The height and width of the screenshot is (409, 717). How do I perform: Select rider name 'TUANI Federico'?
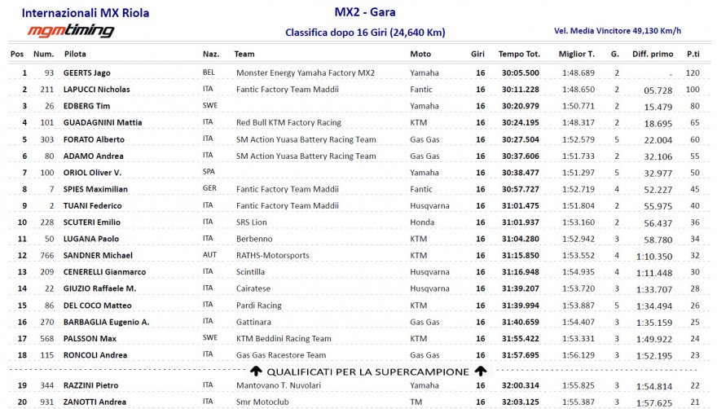pos(92,206)
